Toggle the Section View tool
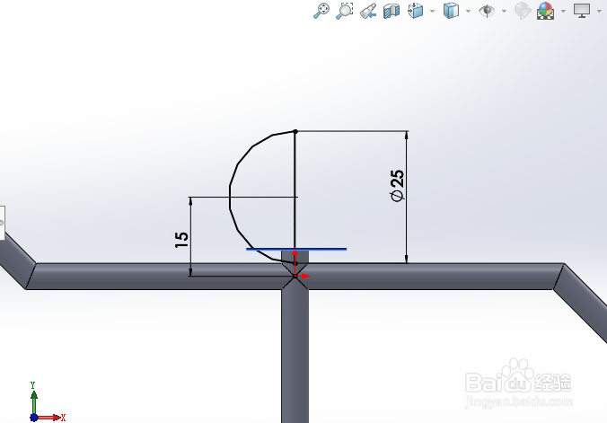607x423 pixels. coord(391,11)
